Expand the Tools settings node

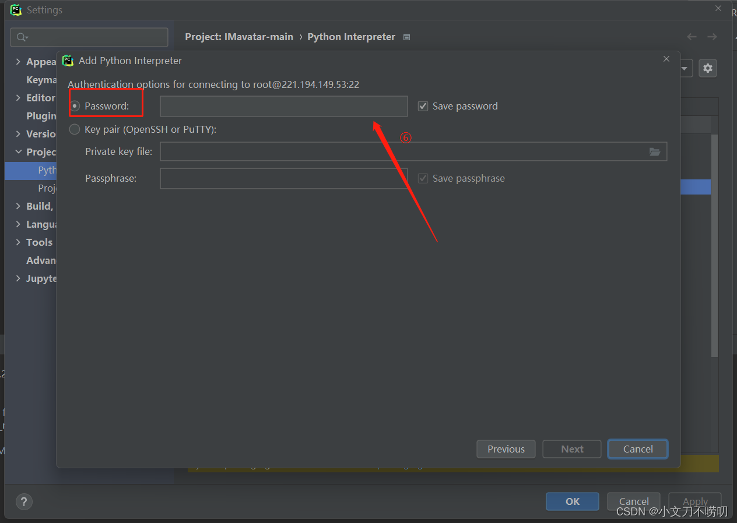click(x=18, y=242)
